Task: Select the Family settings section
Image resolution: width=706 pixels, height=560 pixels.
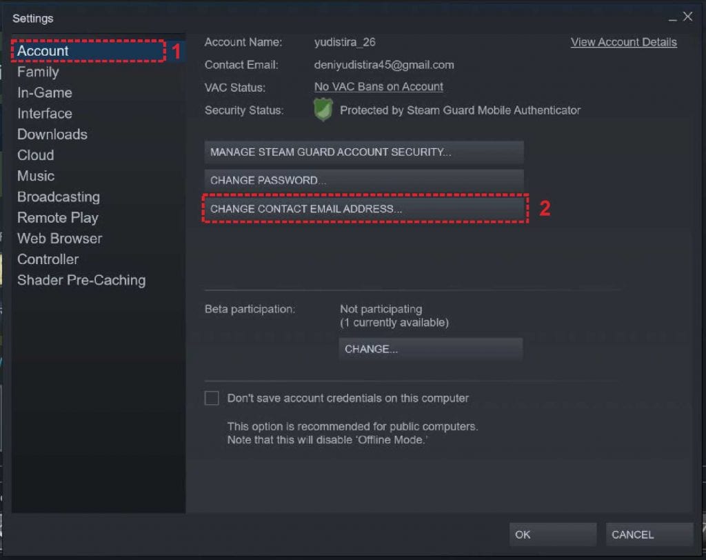Action: point(38,72)
